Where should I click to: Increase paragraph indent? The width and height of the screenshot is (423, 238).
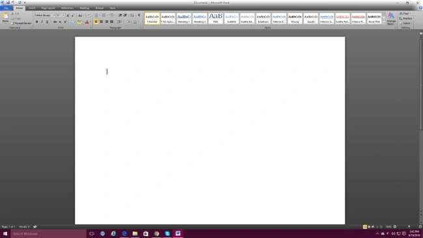pyautogui.click(x=125, y=16)
